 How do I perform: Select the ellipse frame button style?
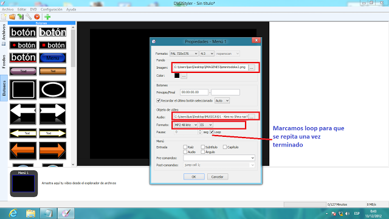click(53, 89)
